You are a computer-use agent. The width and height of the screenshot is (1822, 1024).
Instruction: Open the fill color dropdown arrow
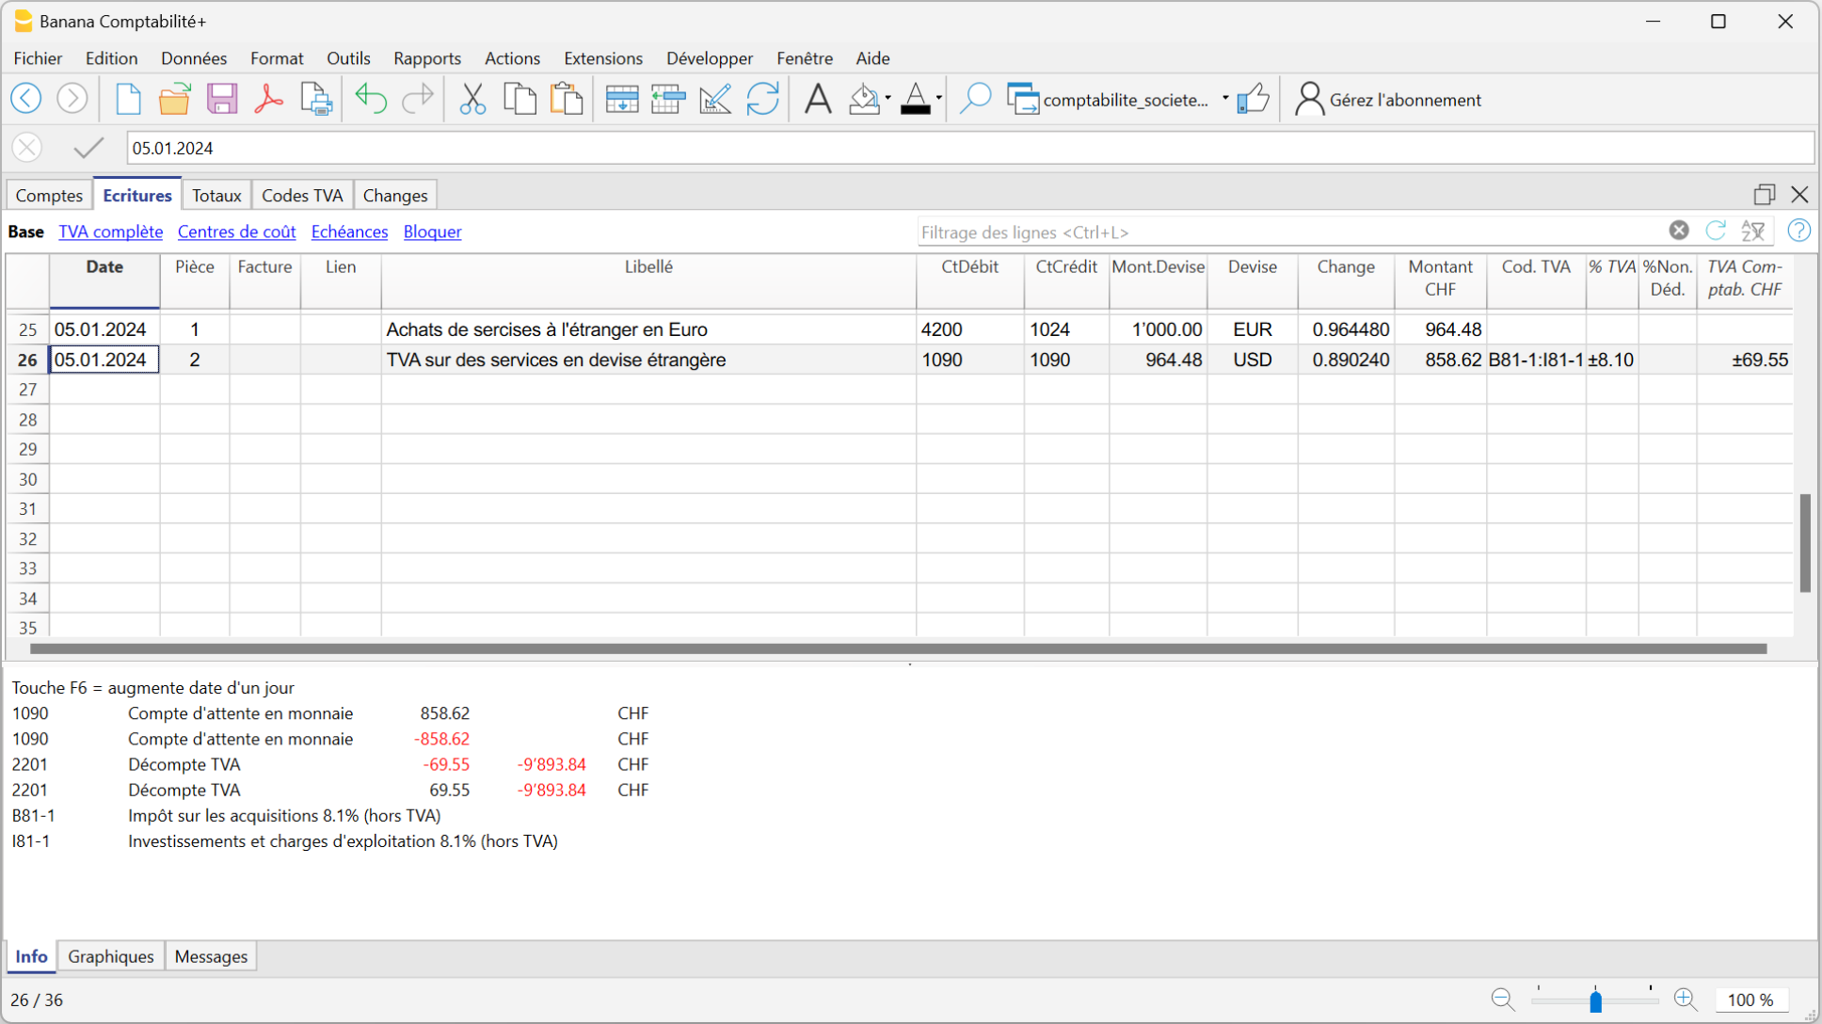coord(887,99)
